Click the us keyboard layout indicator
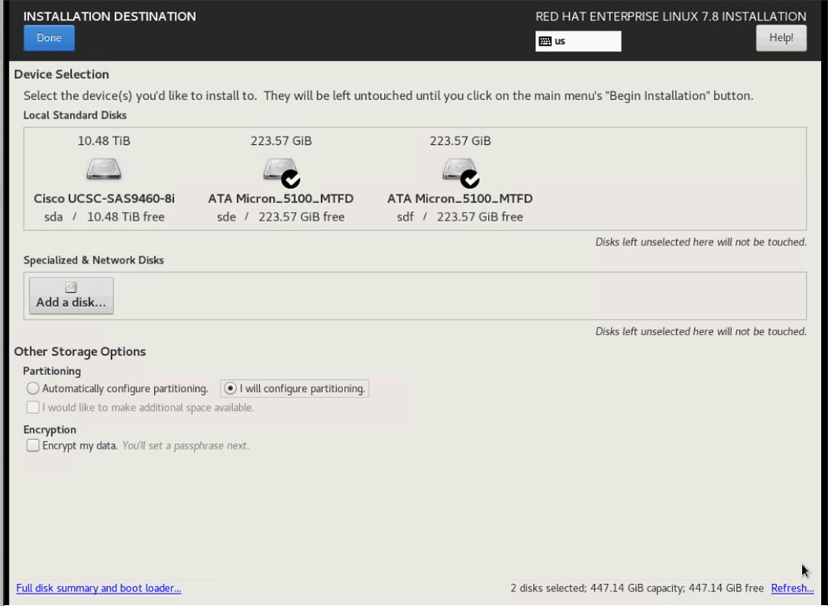 [x=578, y=41]
